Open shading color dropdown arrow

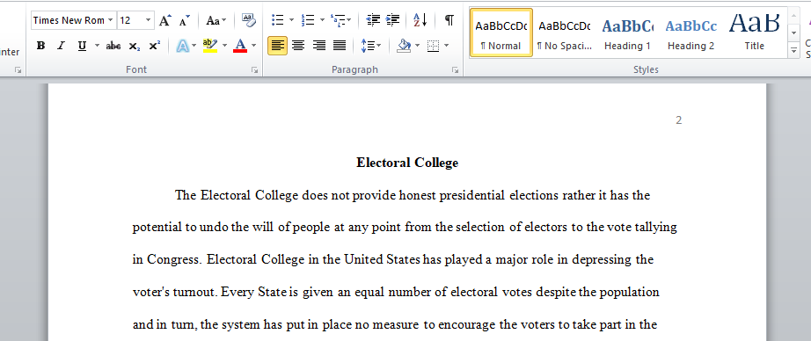point(417,46)
